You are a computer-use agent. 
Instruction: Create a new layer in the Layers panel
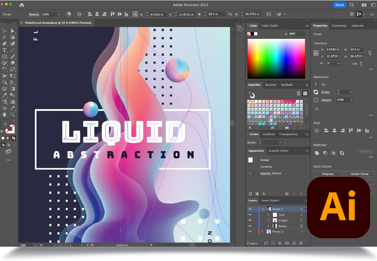pyautogui.click(x=294, y=243)
